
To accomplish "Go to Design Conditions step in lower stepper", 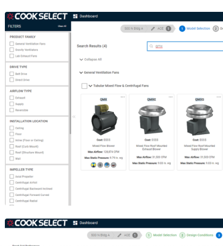I will pyautogui.click(x=200, y=235).
